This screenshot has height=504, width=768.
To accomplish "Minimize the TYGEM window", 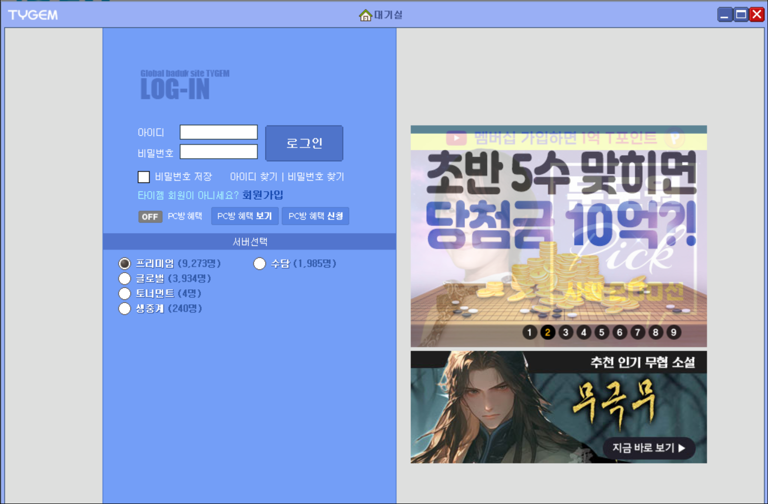I will [x=725, y=15].
